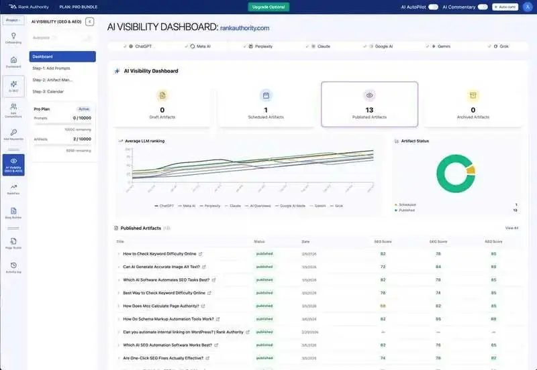The image size is (537, 370).
Task: Click the Prompts usage progress bar
Action: click(62, 124)
